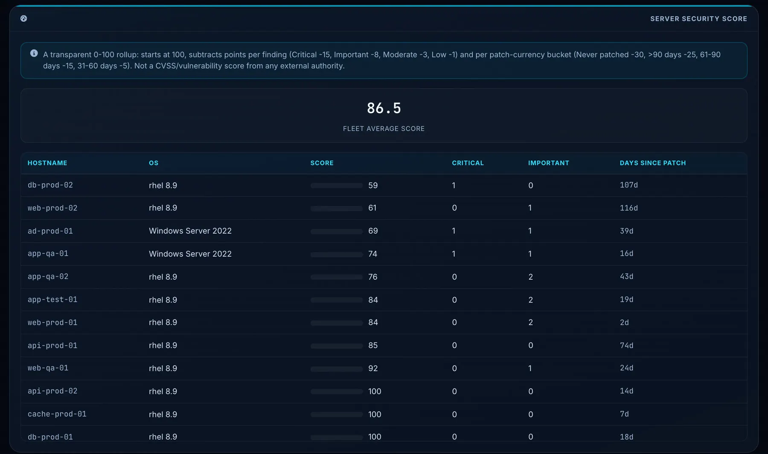
Task: Click the critical count in the db-prod-02 row
Action: [454, 185]
